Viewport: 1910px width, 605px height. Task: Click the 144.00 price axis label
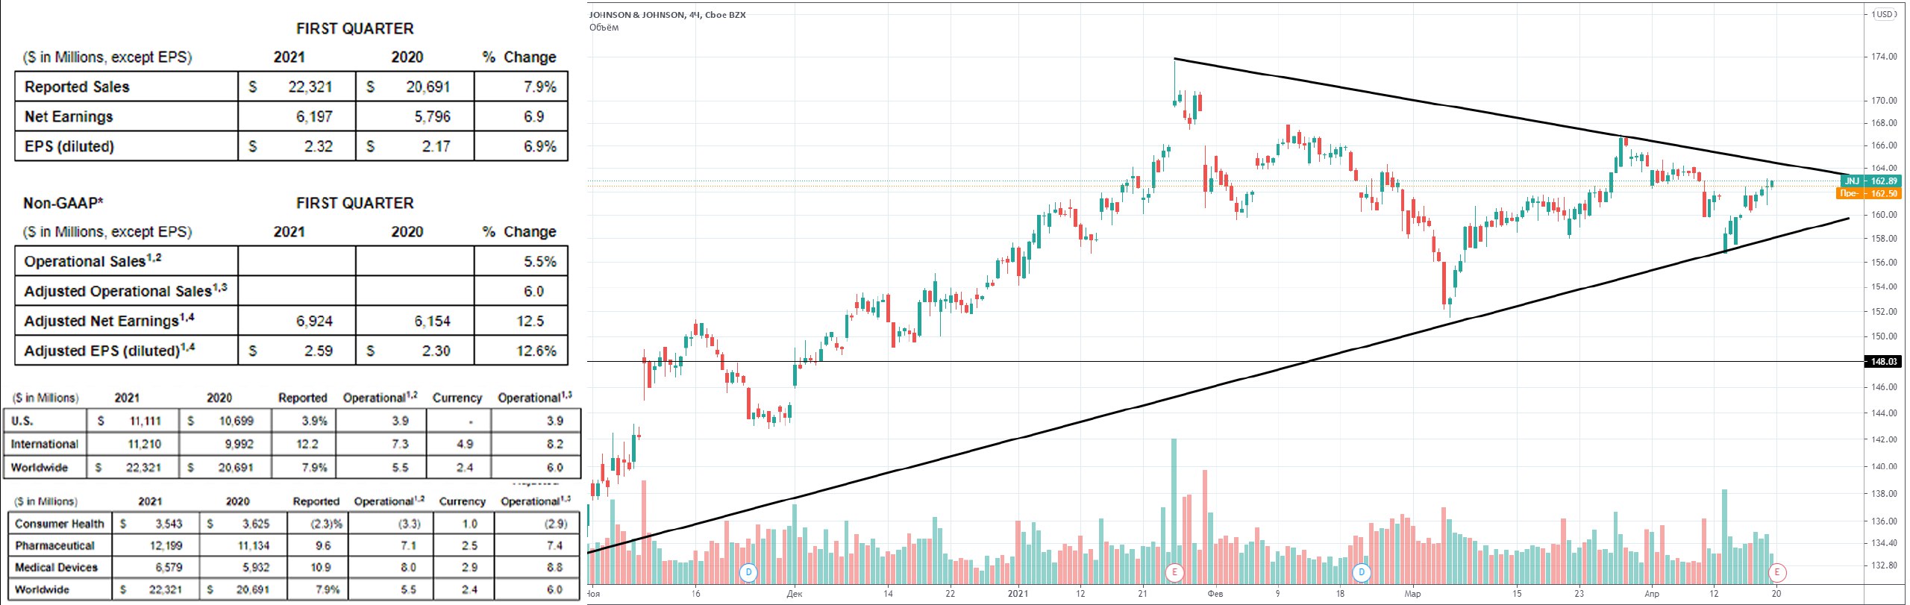point(1884,413)
